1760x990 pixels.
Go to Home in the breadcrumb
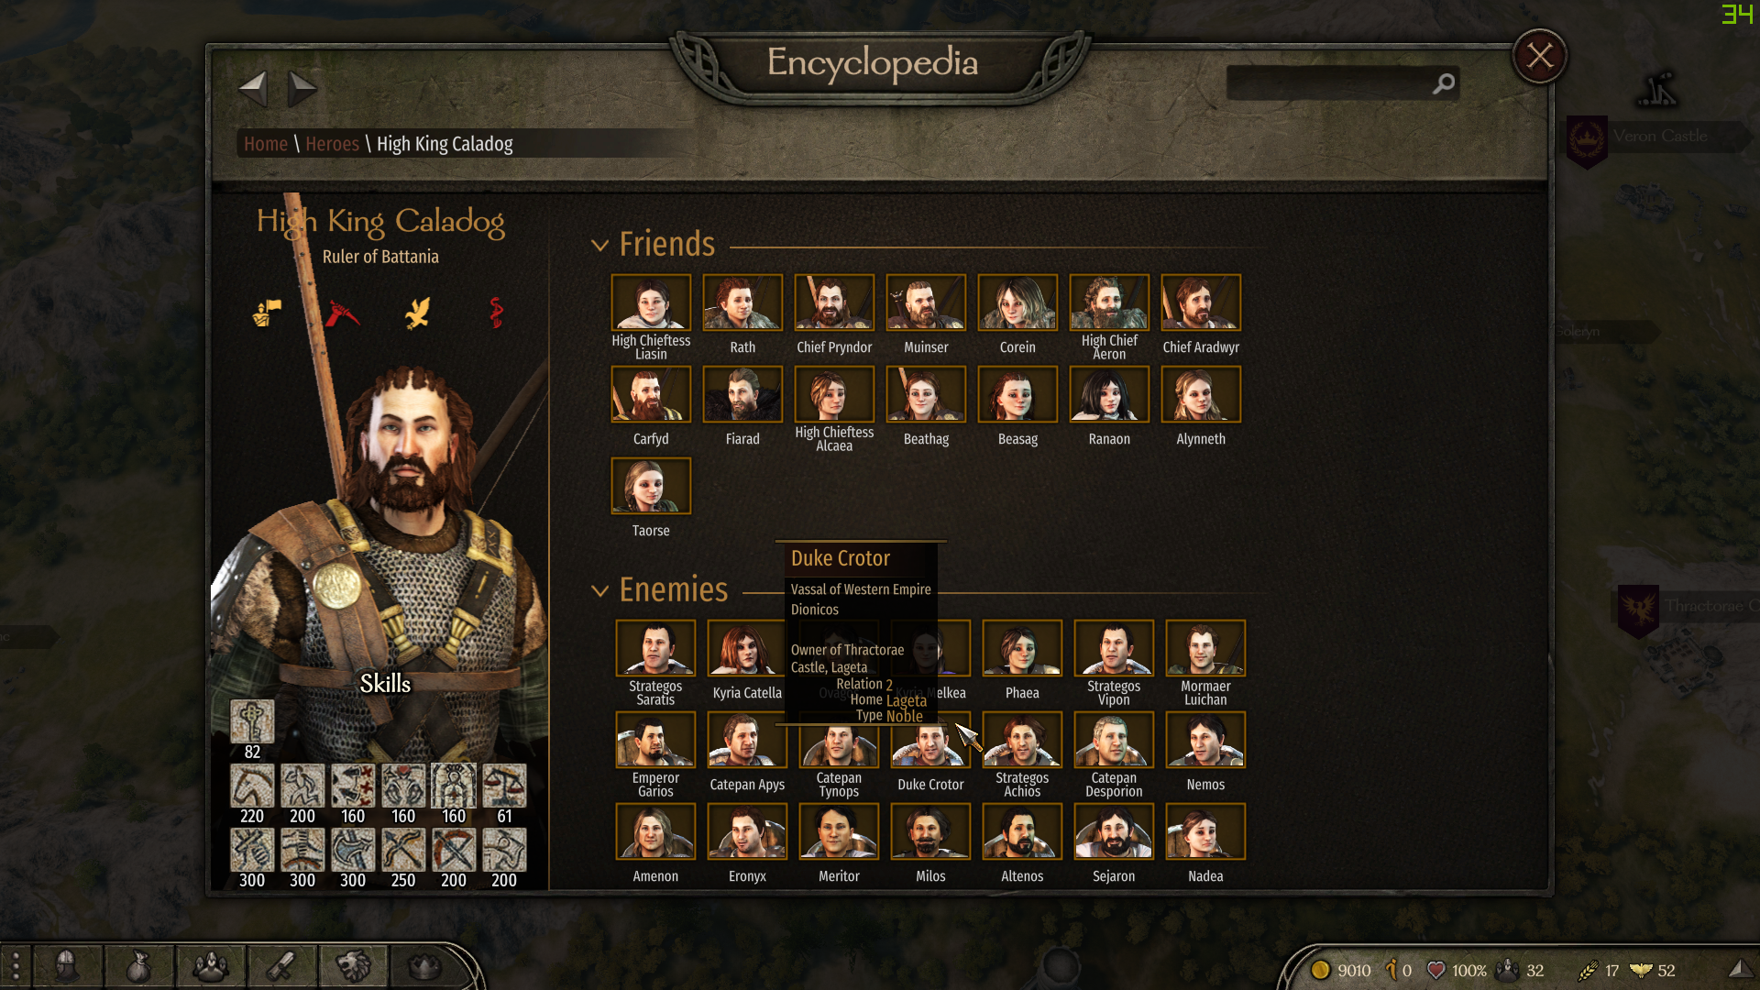tap(266, 144)
